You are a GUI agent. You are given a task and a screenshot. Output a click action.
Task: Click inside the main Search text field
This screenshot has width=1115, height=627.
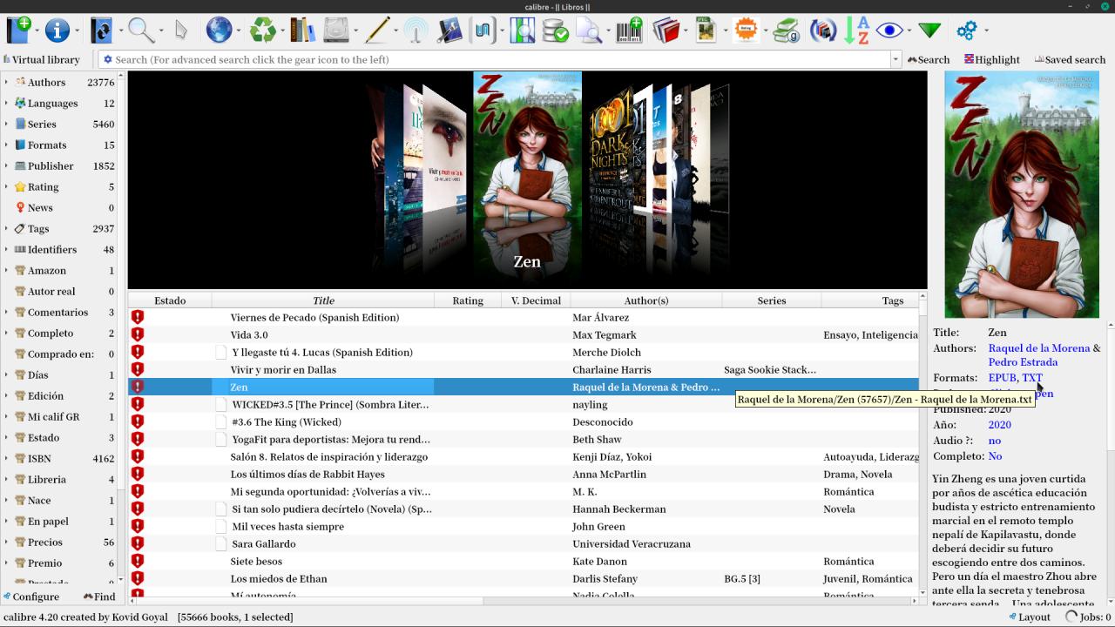(497, 59)
